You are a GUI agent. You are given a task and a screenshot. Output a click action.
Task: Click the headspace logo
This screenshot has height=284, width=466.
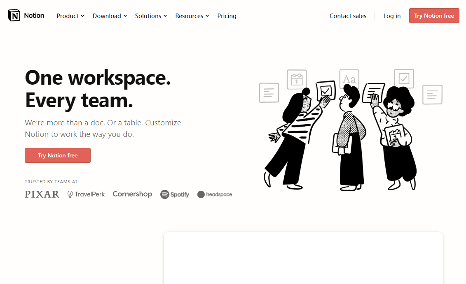[215, 194]
